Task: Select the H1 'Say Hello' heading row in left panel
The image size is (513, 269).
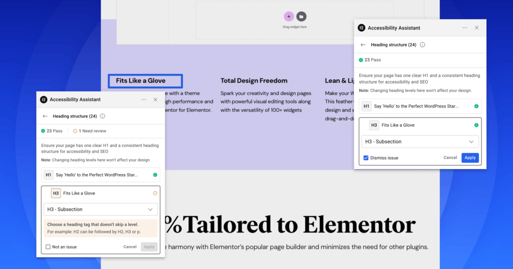Action: click(100, 175)
